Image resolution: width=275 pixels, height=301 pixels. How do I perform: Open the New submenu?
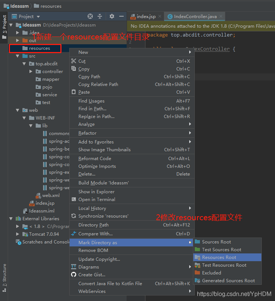pos(132,52)
